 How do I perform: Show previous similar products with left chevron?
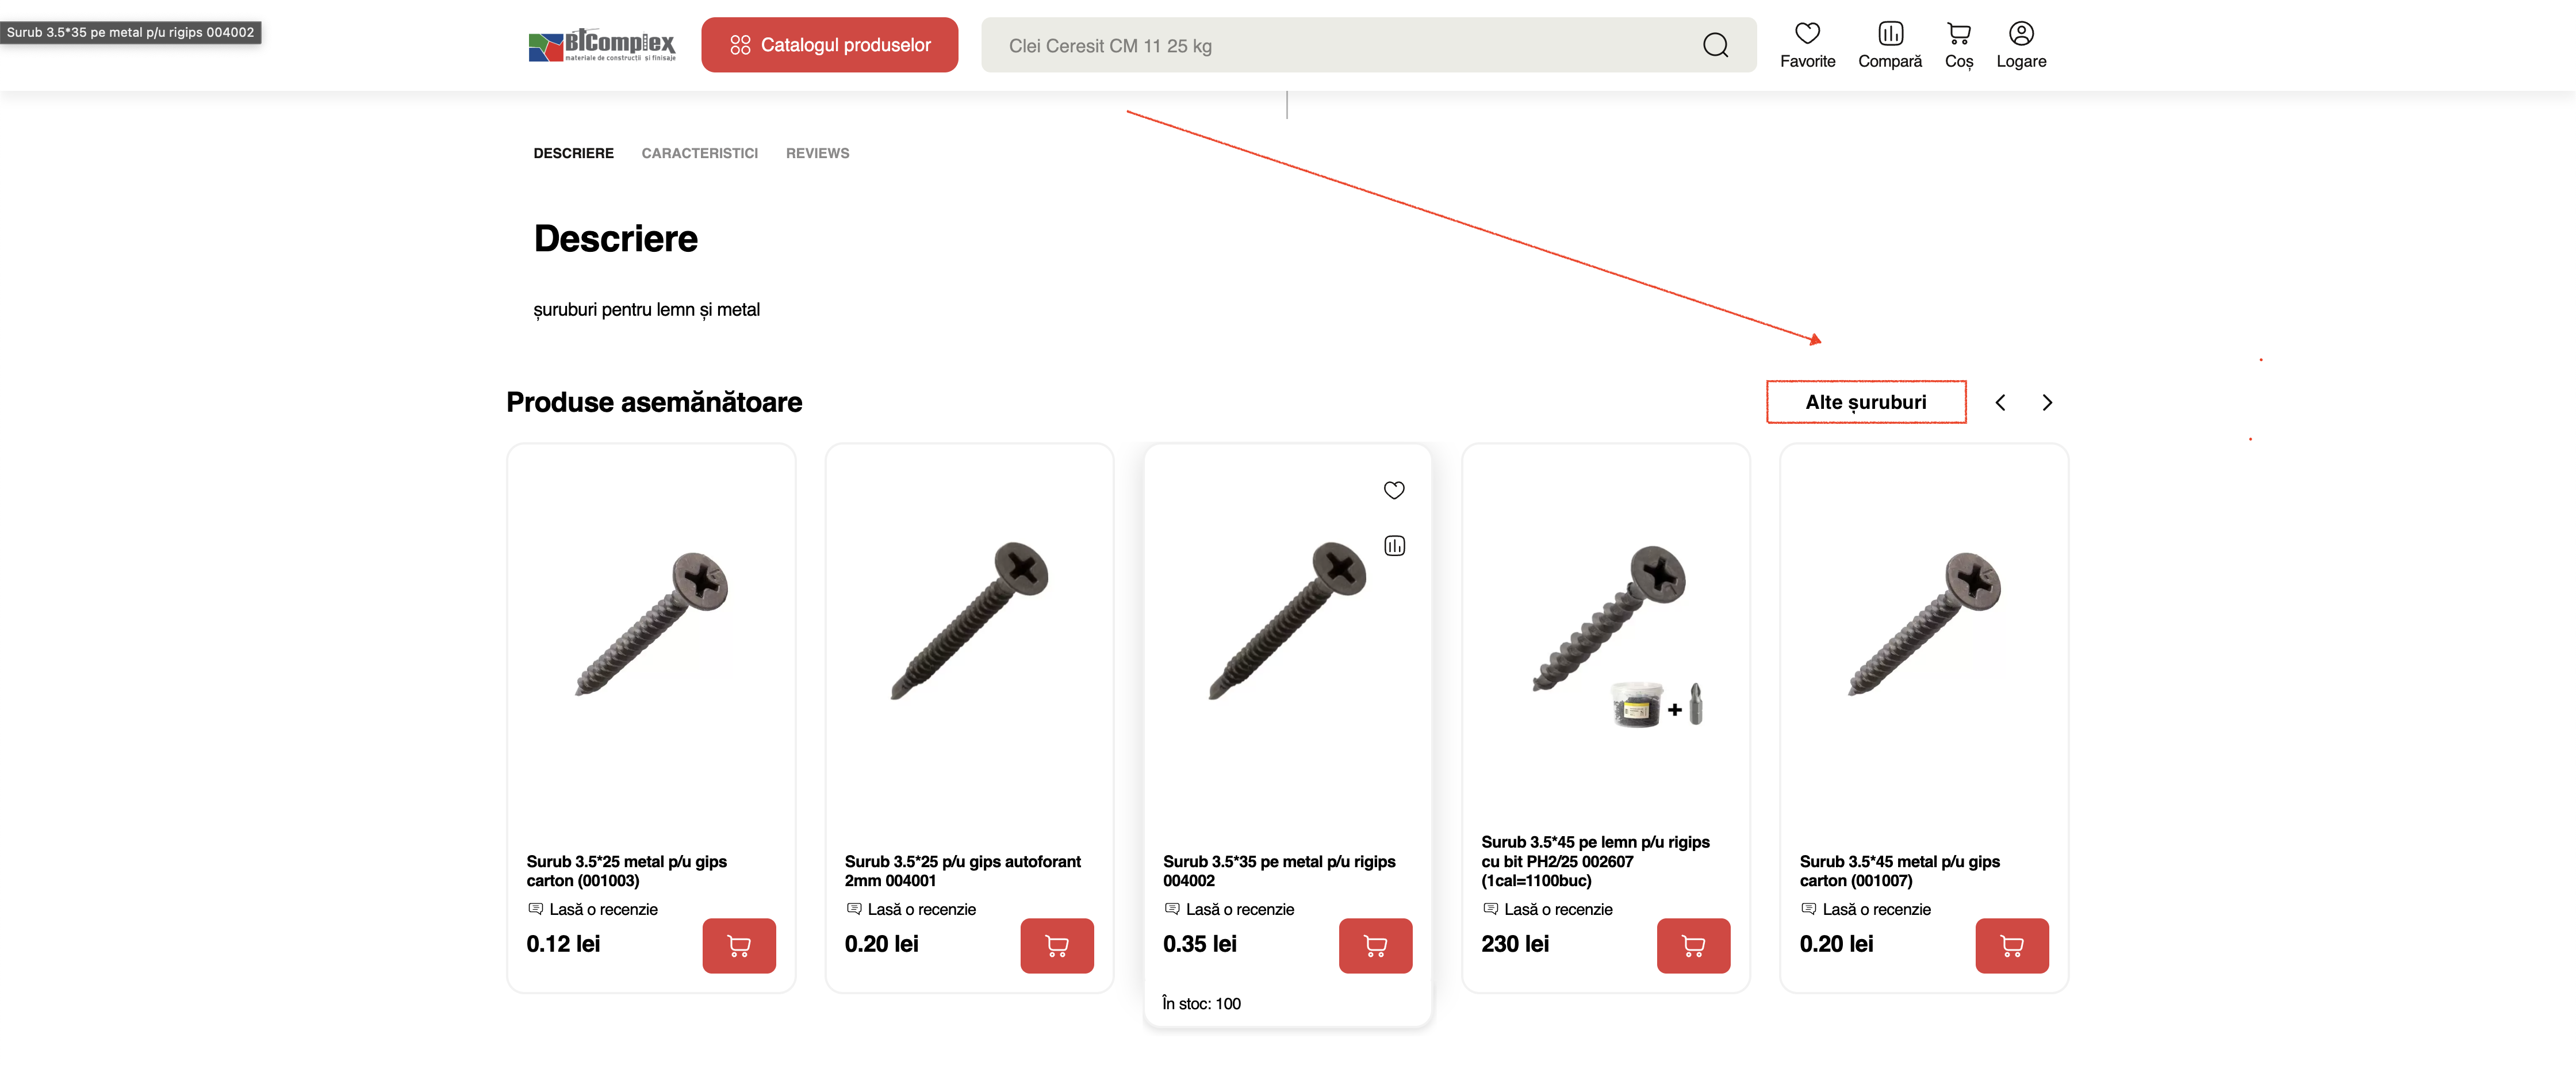[2000, 402]
